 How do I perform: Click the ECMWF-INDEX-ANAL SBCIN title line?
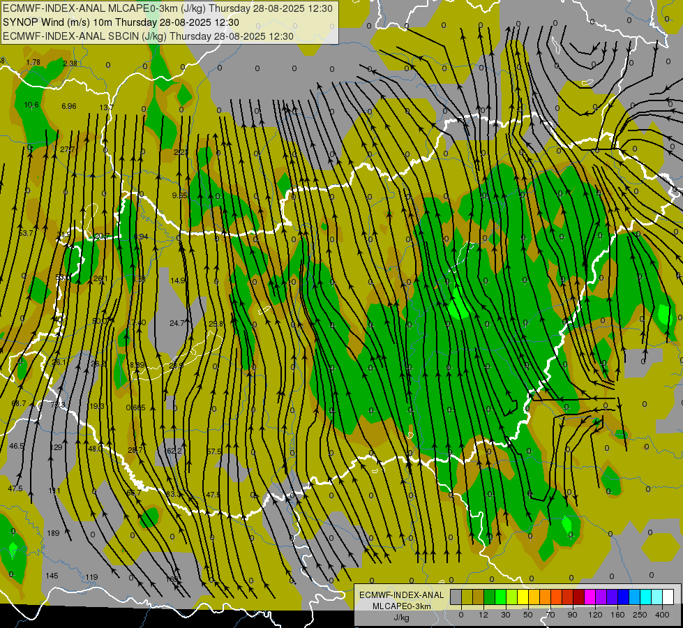[148, 36]
